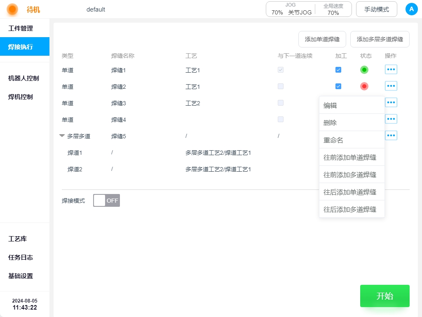Screen dimensions: 422x317
Task: Click the red status indicator of 焊缝2
Action: coord(364,86)
